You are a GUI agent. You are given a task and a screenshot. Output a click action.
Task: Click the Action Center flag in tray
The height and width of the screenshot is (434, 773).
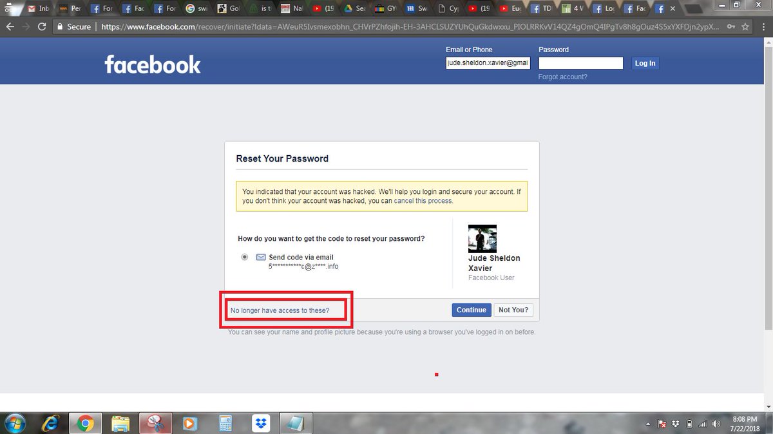tap(662, 424)
